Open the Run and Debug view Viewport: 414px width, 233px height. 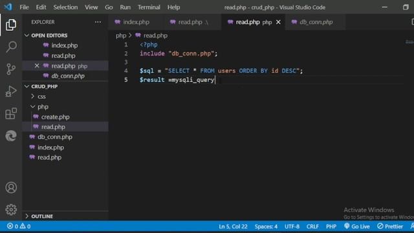(11, 91)
